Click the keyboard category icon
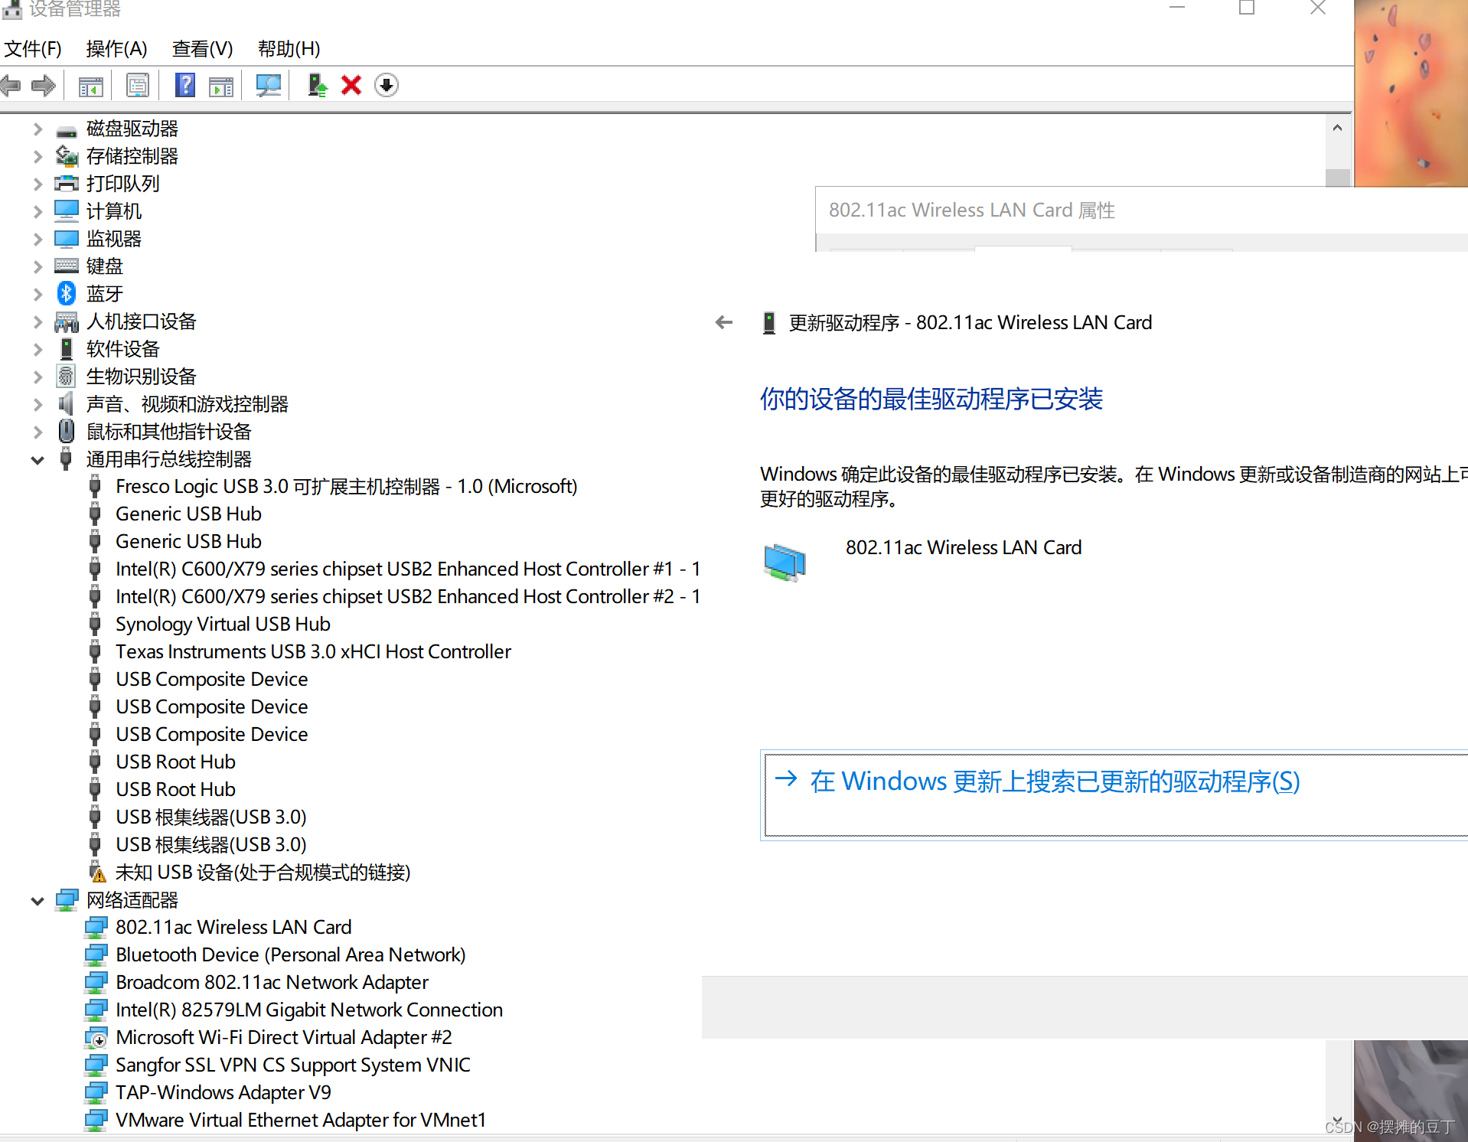The height and width of the screenshot is (1142, 1468). pyautogui.click(x=67, y=266)
